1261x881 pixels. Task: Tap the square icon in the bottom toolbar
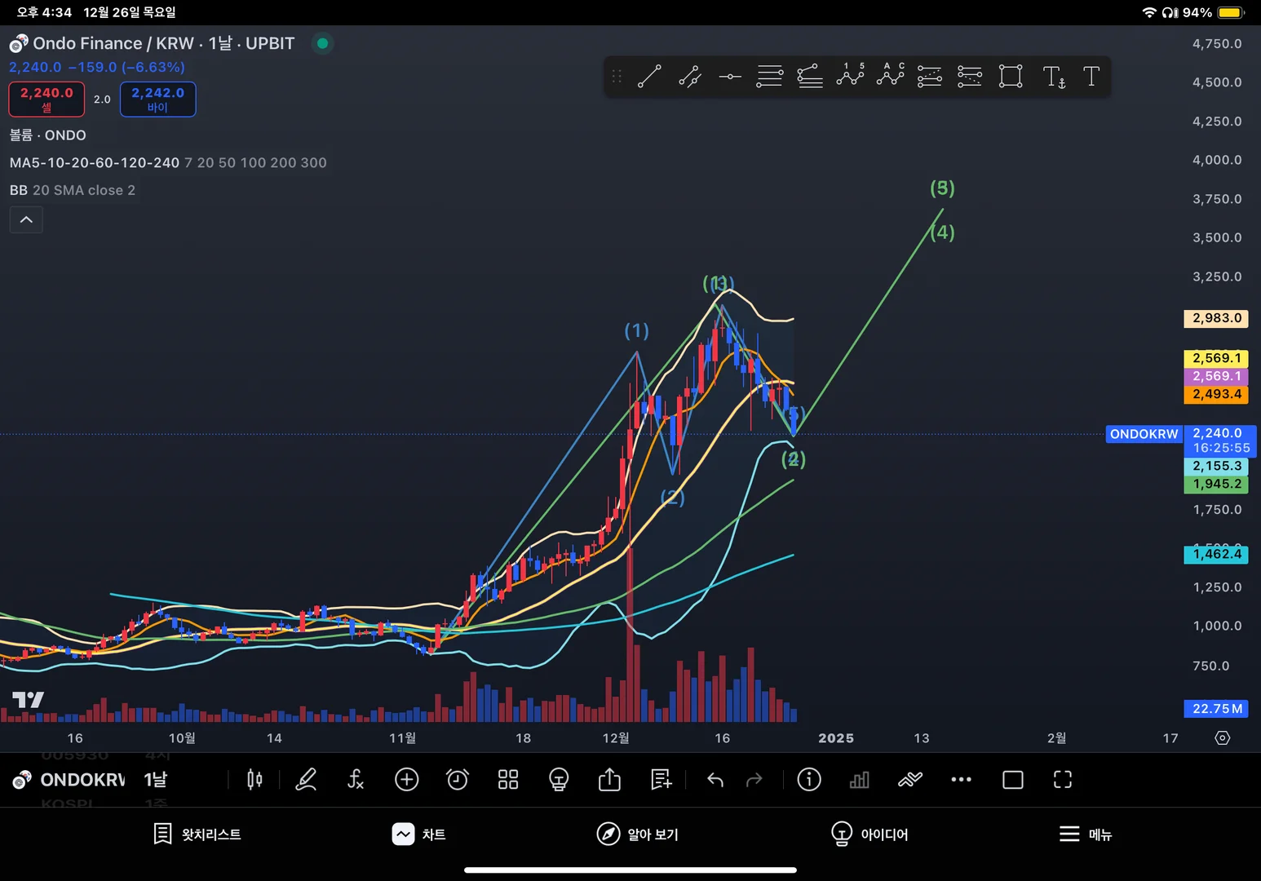[1013, 780]
